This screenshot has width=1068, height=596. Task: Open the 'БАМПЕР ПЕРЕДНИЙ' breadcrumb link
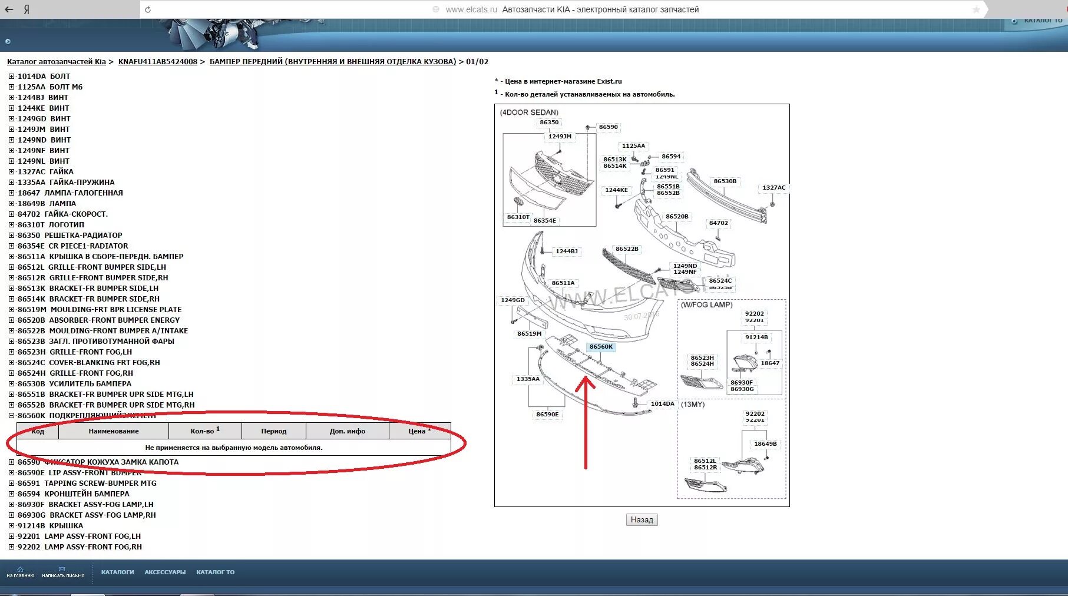[333, 62]
